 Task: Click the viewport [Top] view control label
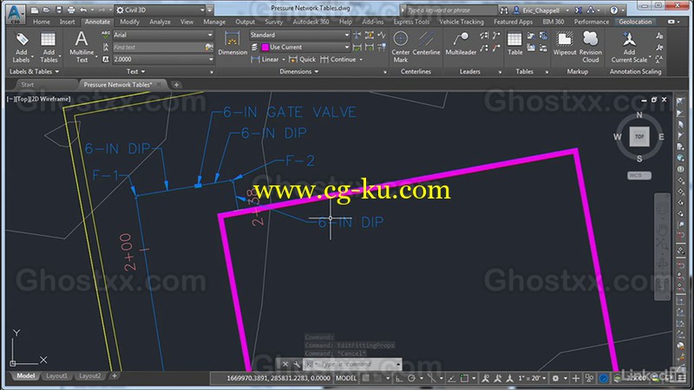click(x=22, y=99)
